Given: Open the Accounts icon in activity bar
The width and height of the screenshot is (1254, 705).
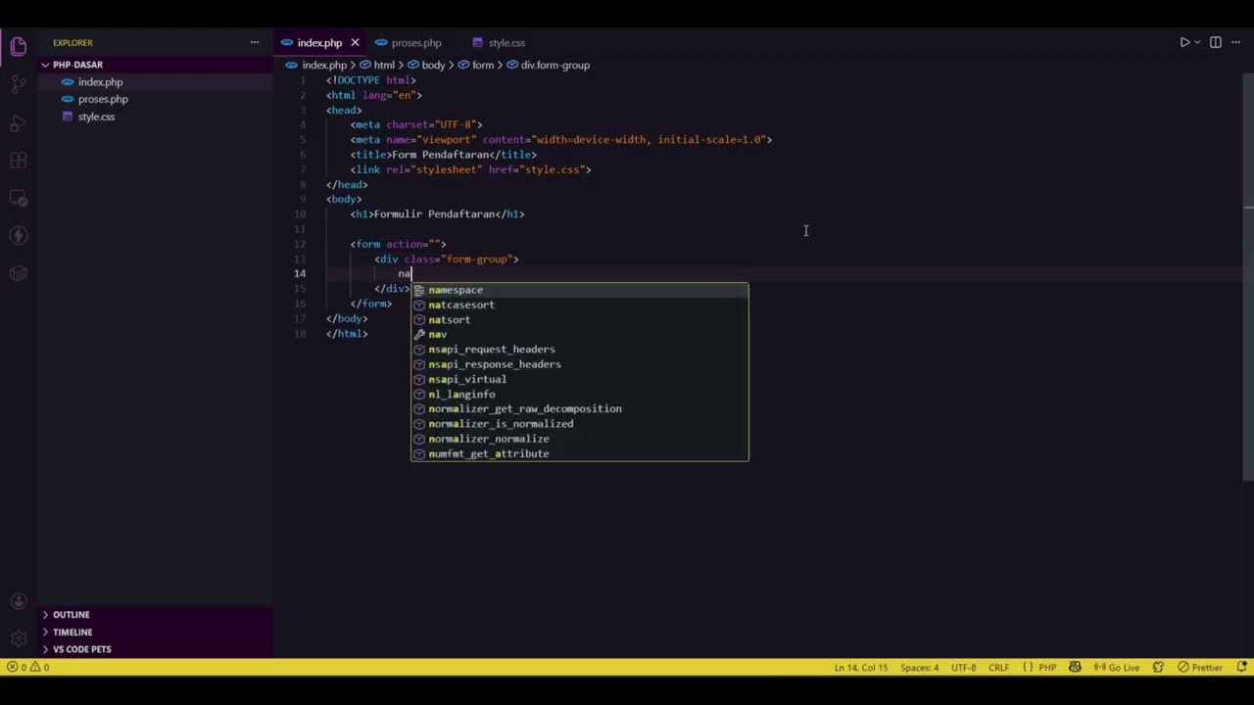Looking at the screenshot, I should pyautogui.click(x=19, y=602).
